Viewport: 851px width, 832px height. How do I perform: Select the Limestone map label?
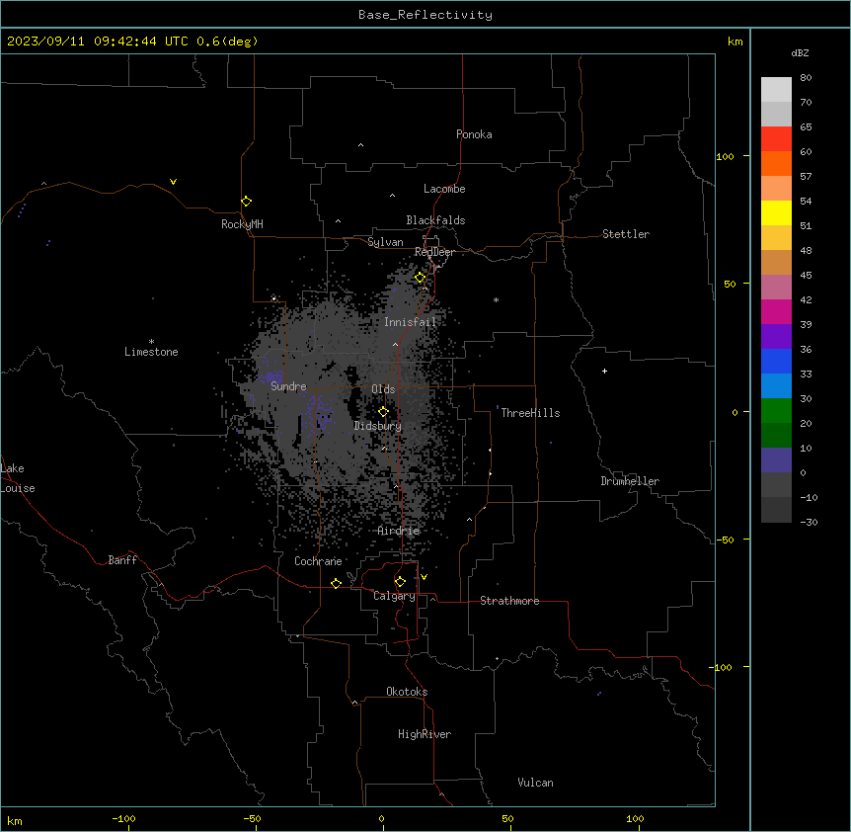click(151, 352)
